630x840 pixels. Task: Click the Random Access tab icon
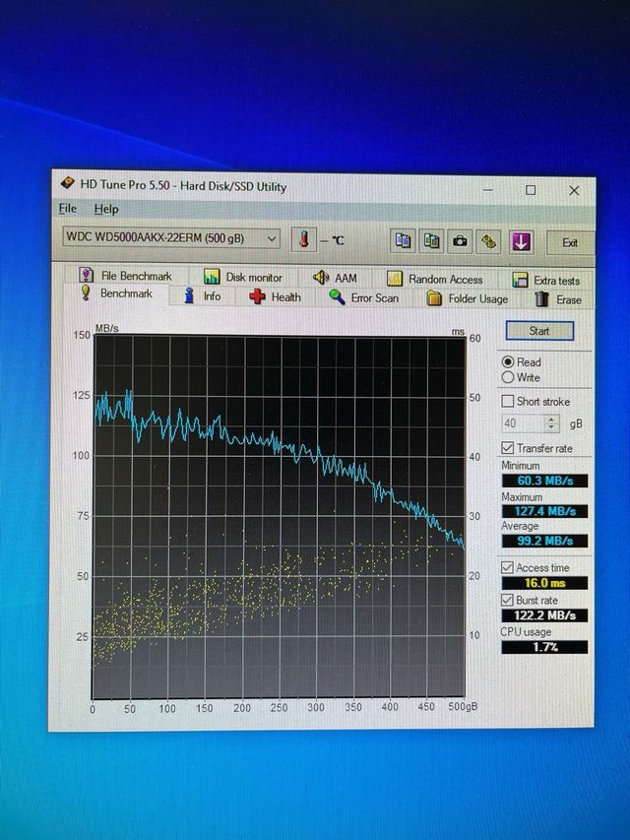395,279
